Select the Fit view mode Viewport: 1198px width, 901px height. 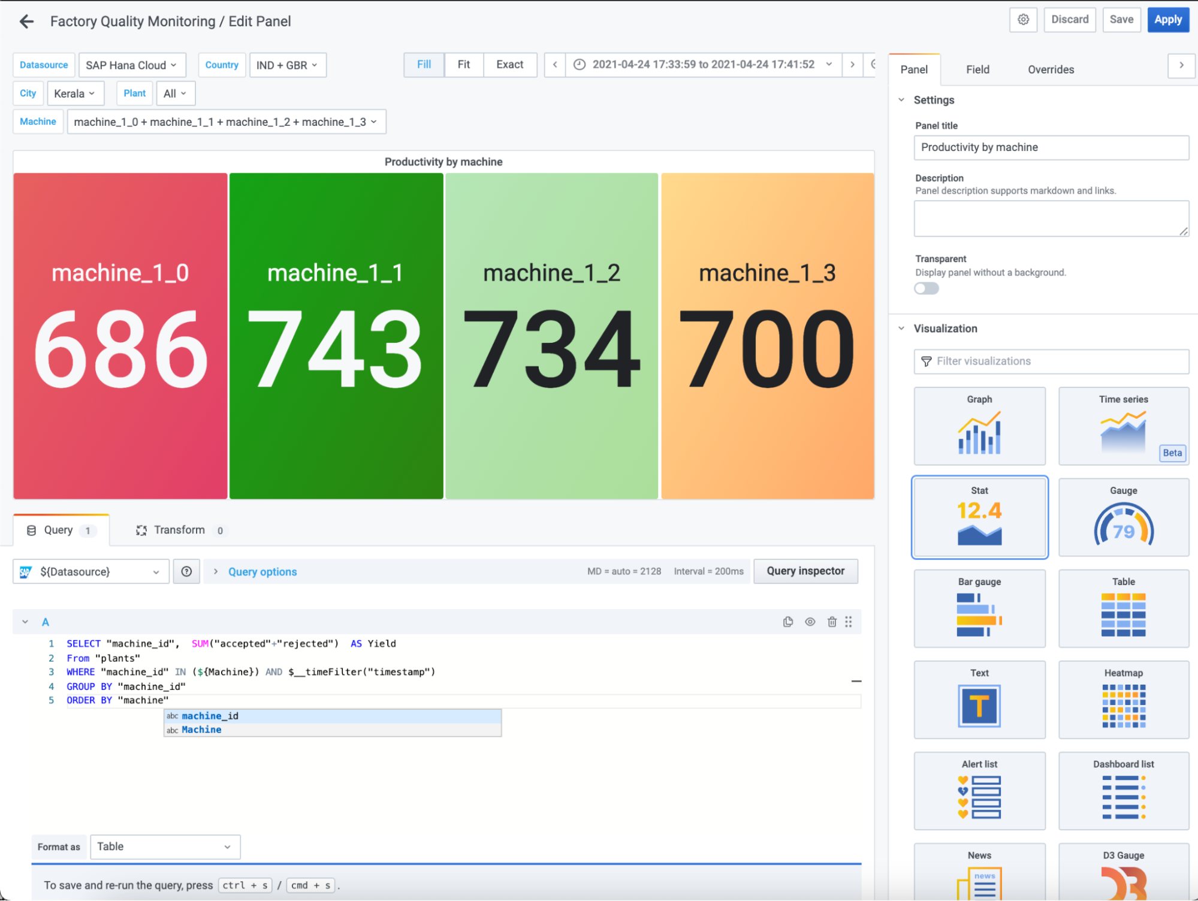[463, 65]
